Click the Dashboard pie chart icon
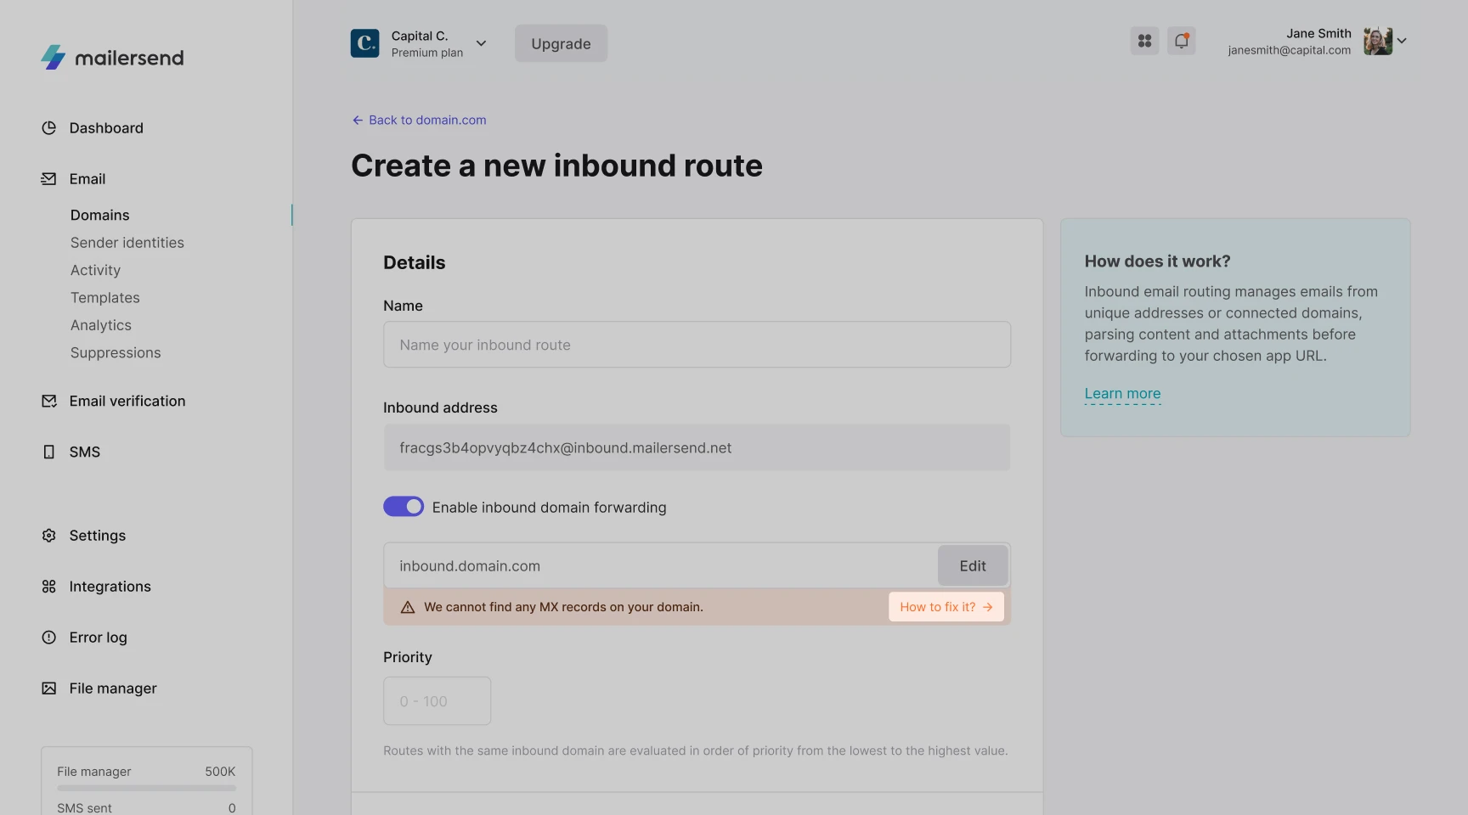1468x815 pixels. tap(49, 128)
